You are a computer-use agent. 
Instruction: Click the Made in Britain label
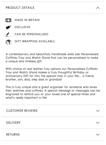pyautogui.click(x=27, y=20)
